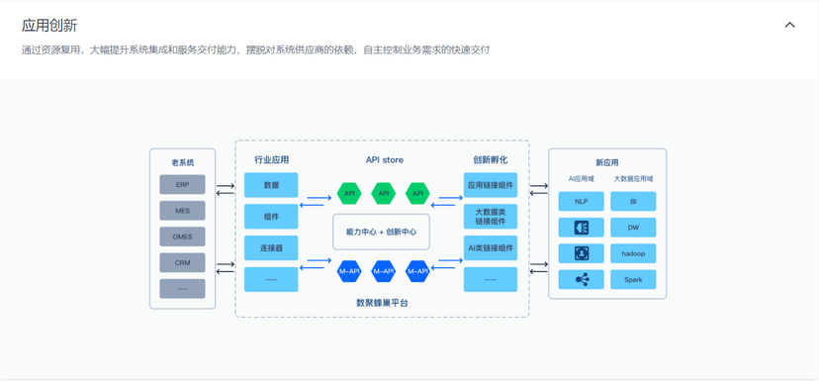Screen dimensions: 819x381
Task: Select the NLP block
Action: pos(581,201)
